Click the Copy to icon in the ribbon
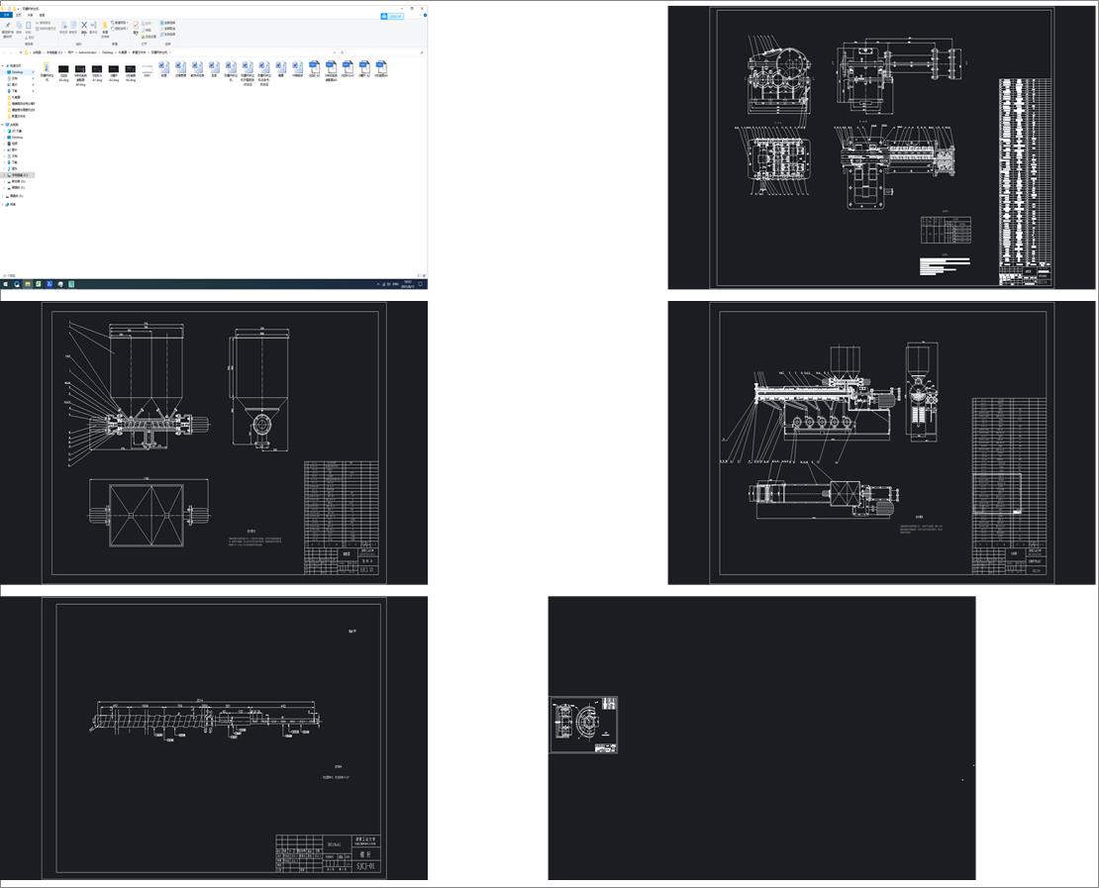Screen dimensions: 1099x888 [x=73, y=27]
